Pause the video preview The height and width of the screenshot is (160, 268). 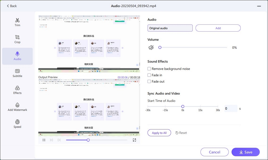pyautogui.click(x=44, y=140)
